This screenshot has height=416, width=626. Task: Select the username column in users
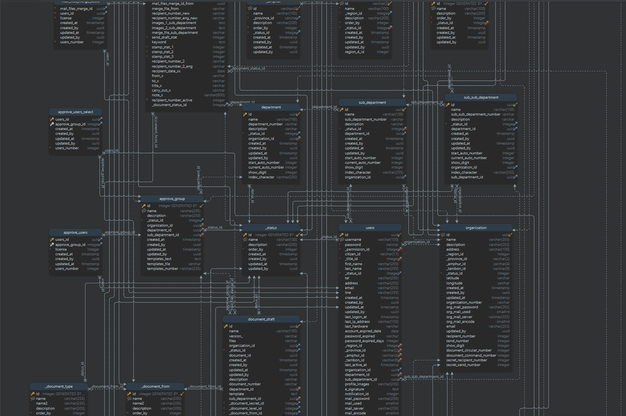[371, 239]
